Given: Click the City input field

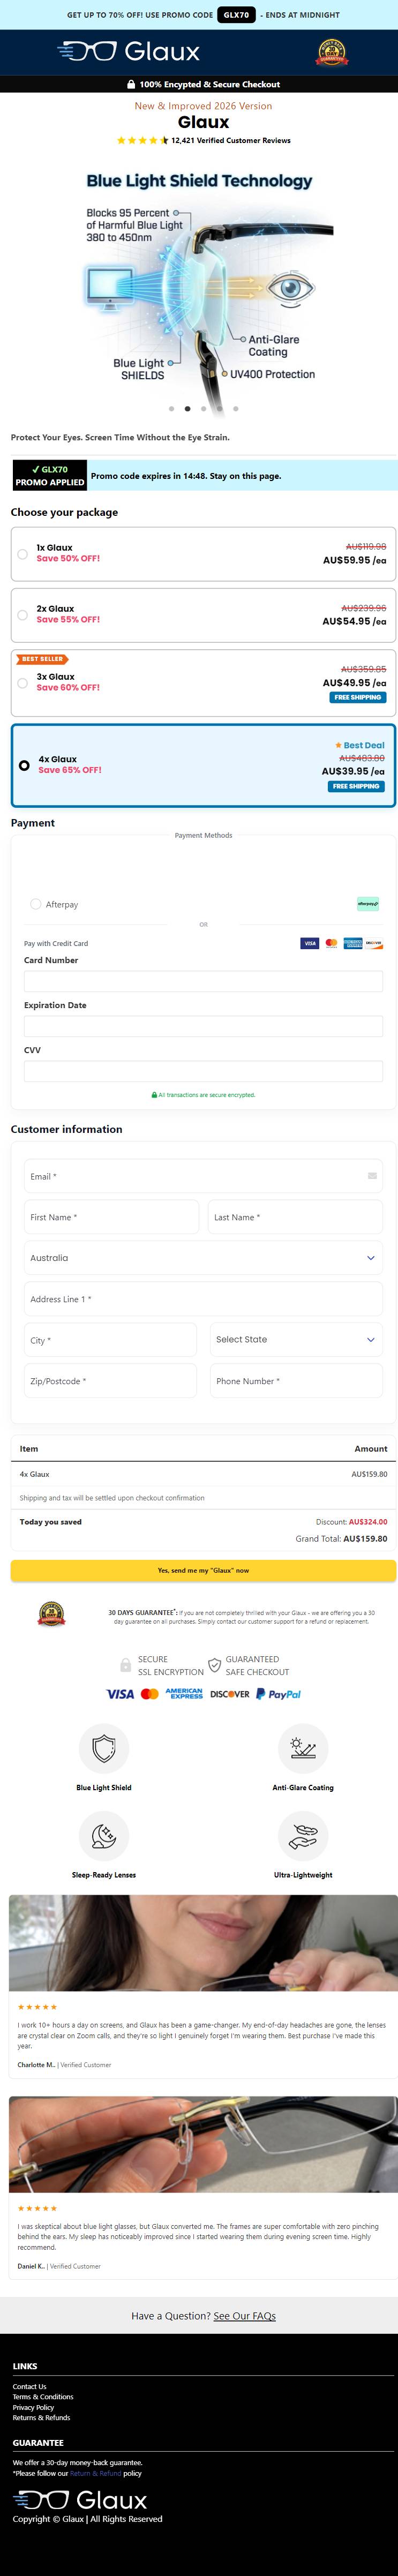Looking at the screenshot, I should coord(110,1340).
